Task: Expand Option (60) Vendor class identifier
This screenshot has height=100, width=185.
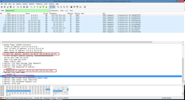Action: click(3, 80)
